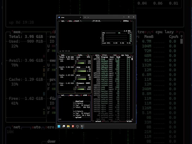The image size is (192, 144).
Task: Click the Pid column header
Action: (x=98, y=57)
